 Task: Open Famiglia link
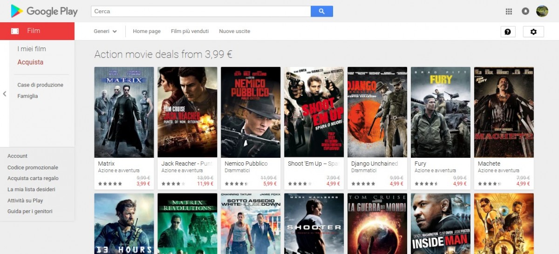(27, 96)
